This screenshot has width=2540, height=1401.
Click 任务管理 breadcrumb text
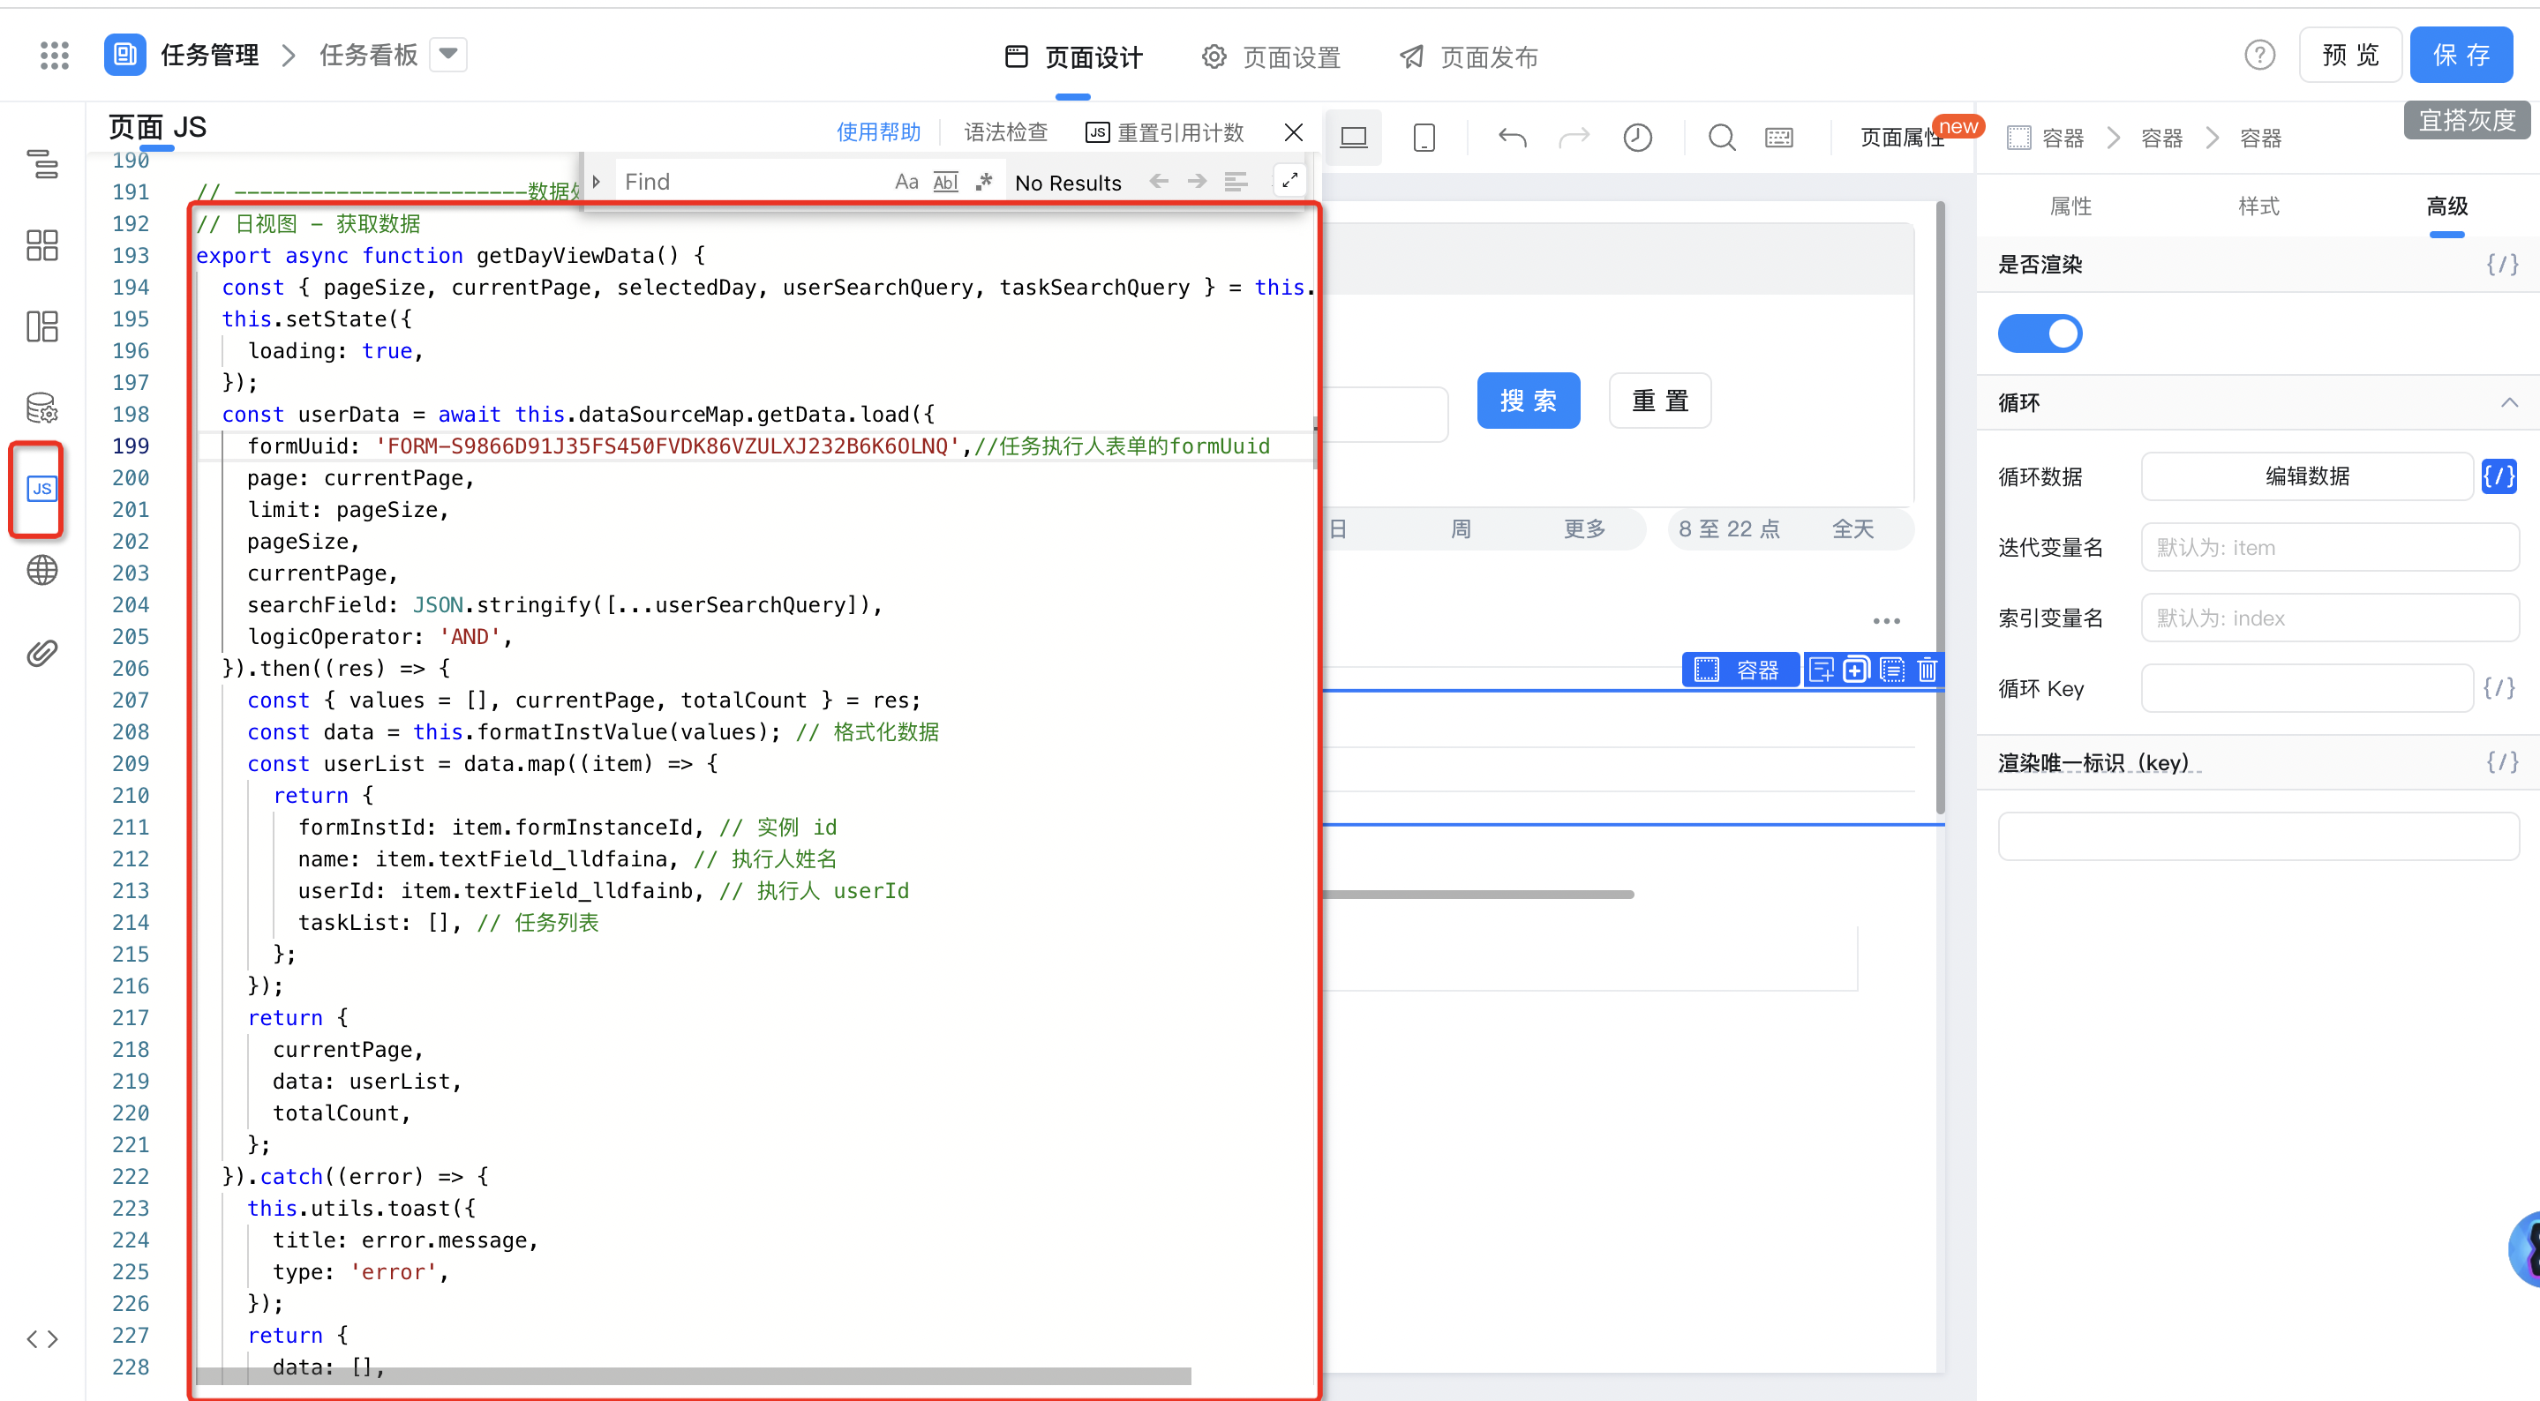click(x=210, y=56)
